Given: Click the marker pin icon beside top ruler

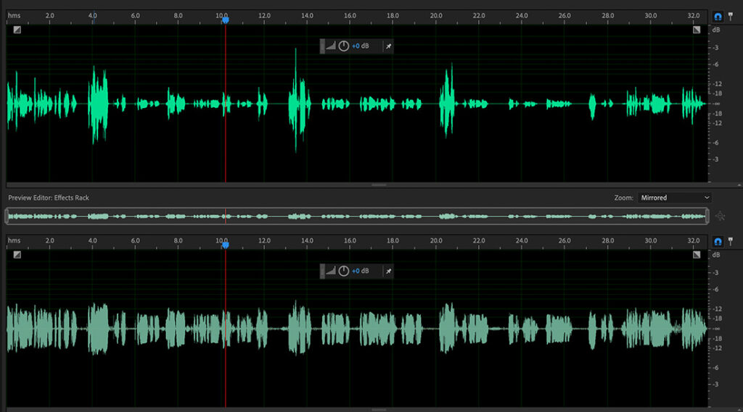Looking at the screenshot, I should [731, 15].
